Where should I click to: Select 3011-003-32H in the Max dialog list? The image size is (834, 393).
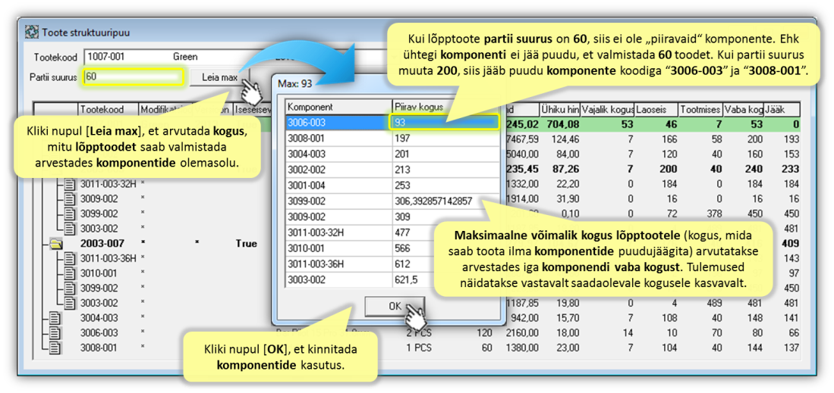(x=338, y=232)
